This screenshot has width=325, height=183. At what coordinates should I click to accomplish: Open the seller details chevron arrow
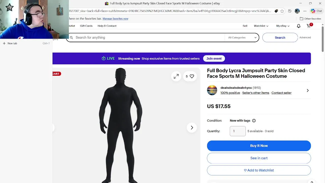click(307, 90)
